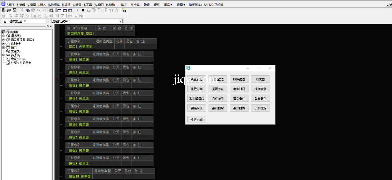Expand the 程序集1 tree node
The height and width of the screenshot is (180, 392).
(x=4, y=36)
